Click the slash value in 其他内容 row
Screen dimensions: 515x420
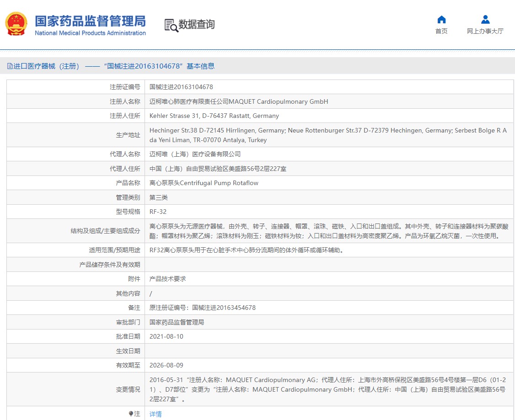[151, 294]
